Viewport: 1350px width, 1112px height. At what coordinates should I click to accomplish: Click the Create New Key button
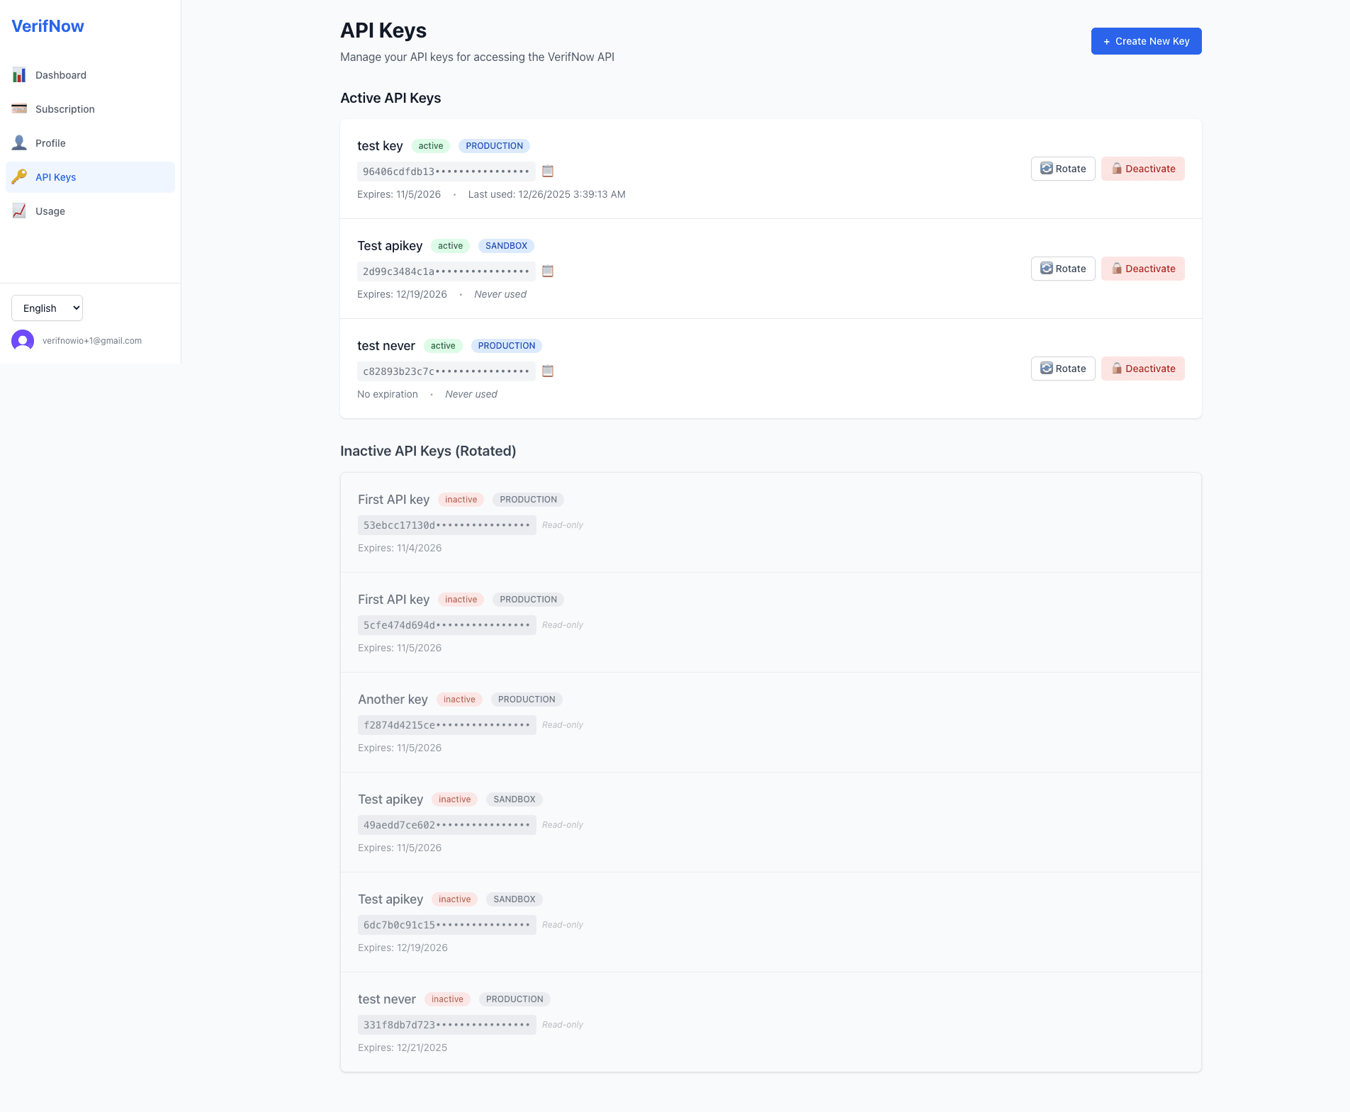tap(1145, 40)
